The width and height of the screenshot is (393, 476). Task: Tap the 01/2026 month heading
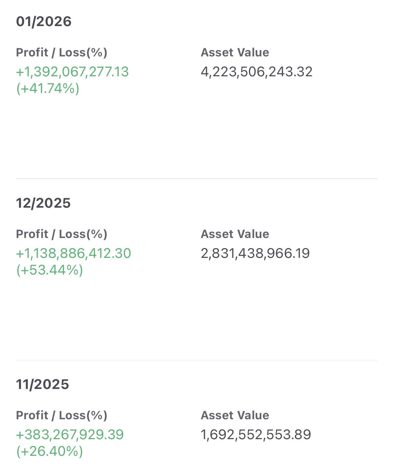[x=44, y=22]
